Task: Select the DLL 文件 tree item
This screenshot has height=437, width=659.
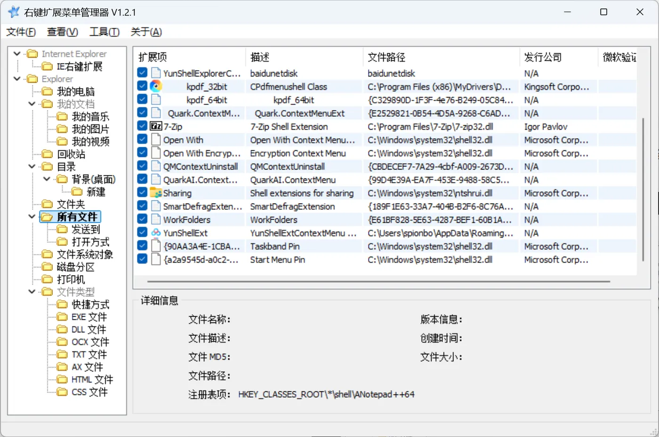Action: (x=88, y=329)
